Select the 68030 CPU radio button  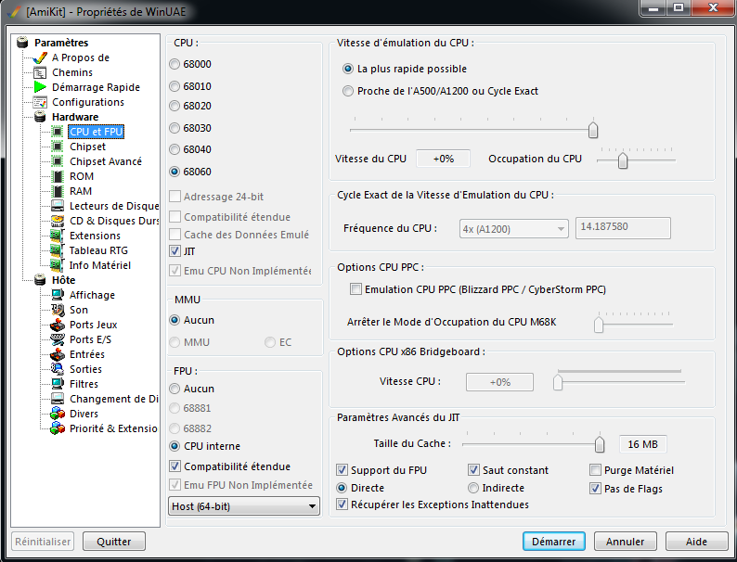click(175, 128)
